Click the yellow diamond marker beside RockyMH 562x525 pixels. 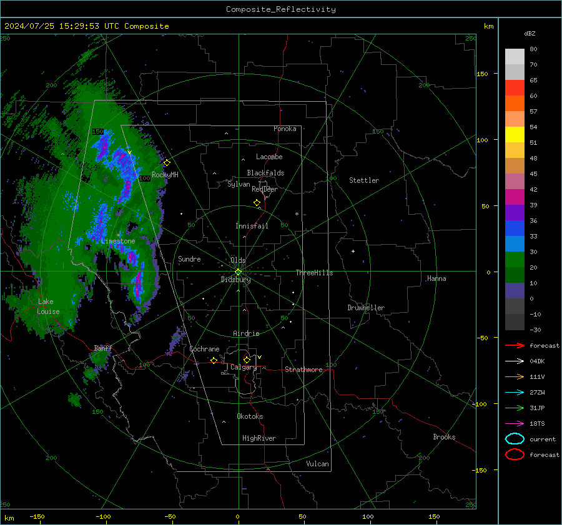pos(167,163)
